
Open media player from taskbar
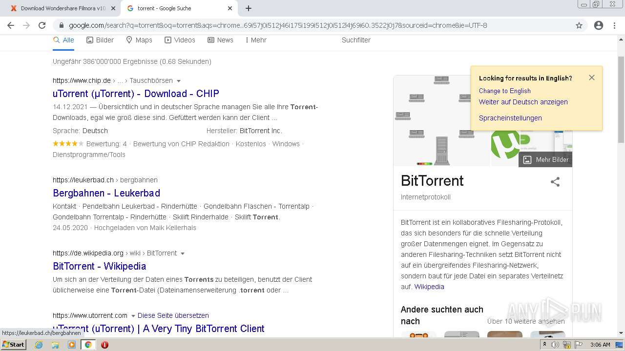pos(72,345)
